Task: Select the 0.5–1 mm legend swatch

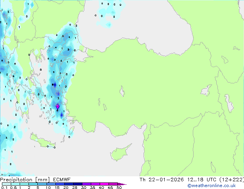Action: (x=15, y=184)
